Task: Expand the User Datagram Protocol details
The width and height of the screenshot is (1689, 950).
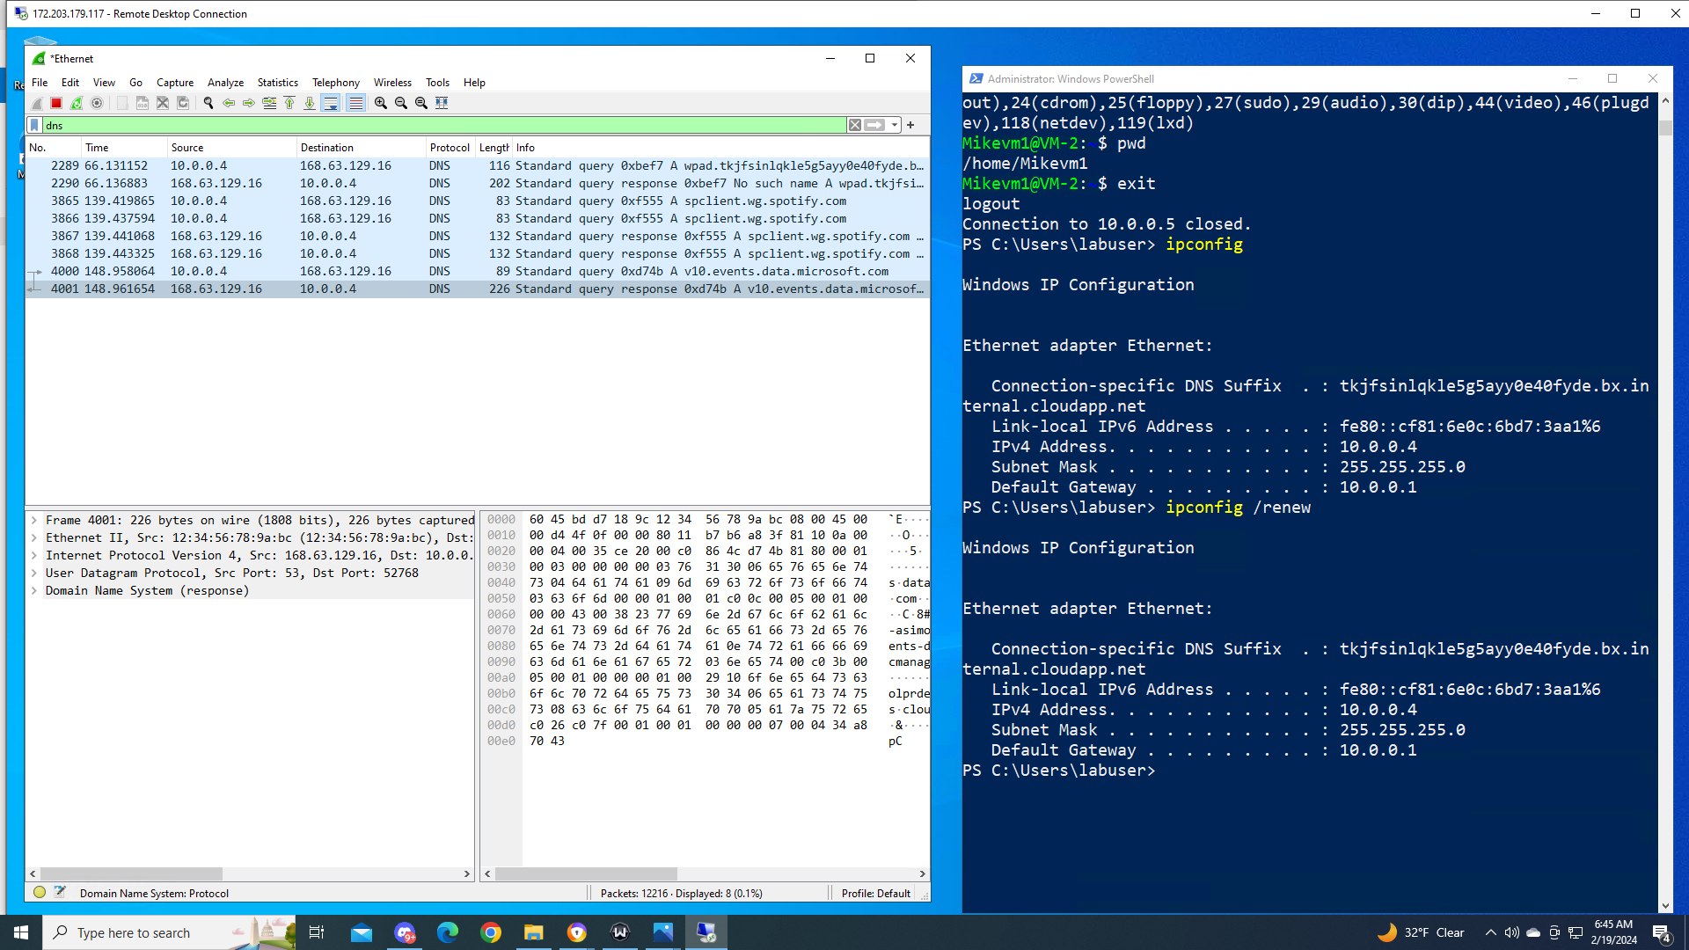Action: coord(34,573)
